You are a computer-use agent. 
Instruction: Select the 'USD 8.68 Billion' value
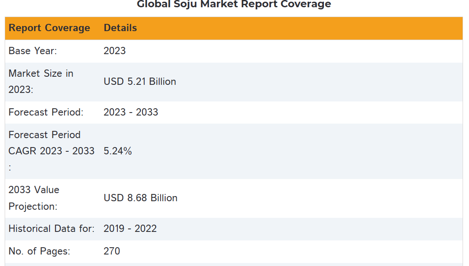[x=140, y=198]
